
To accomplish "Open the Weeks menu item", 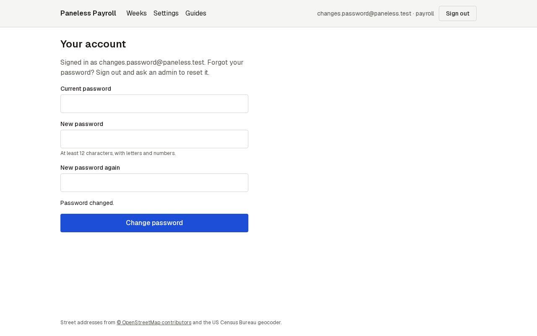I will click(x=136, y=13).
